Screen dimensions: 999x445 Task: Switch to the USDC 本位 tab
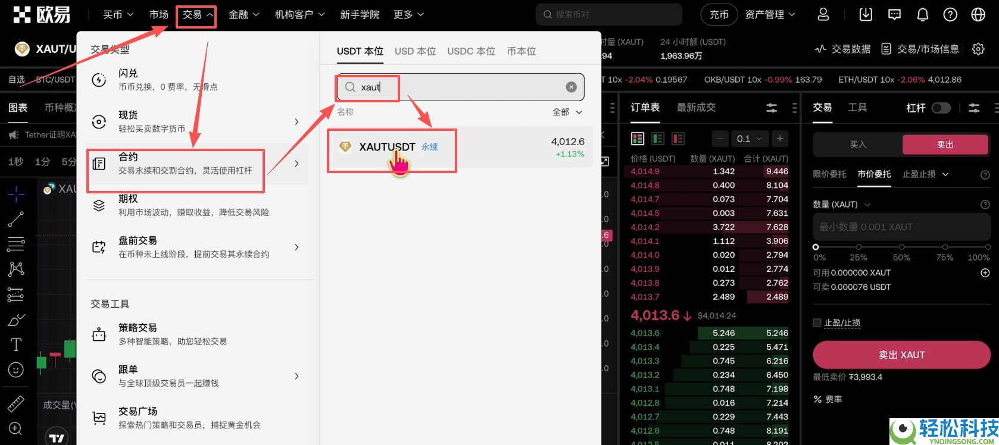pos(471,51)
